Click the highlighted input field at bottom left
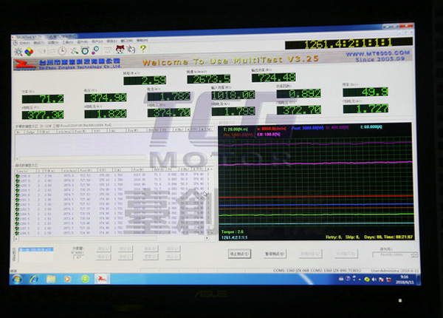The image size is (443, 318). [x=37, y=250]
